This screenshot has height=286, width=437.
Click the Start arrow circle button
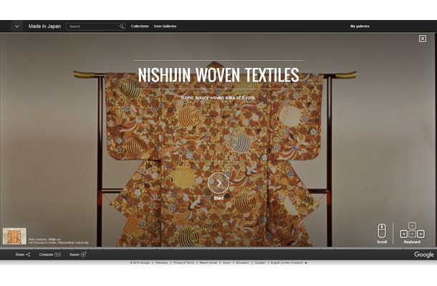[218, 183]
